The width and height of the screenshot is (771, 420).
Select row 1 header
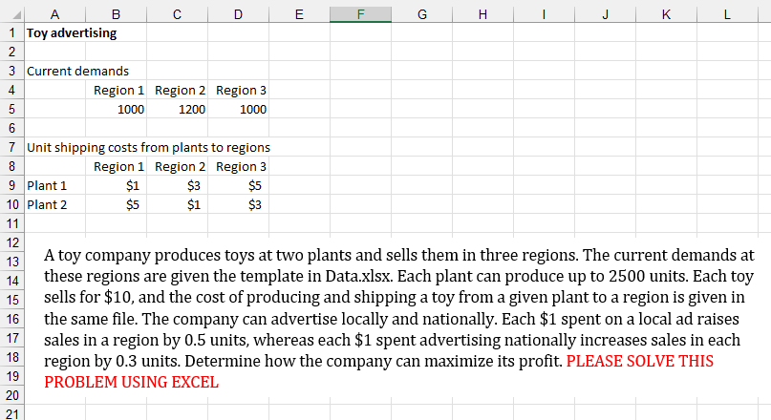pyautogui.click(x=11, y=32)
